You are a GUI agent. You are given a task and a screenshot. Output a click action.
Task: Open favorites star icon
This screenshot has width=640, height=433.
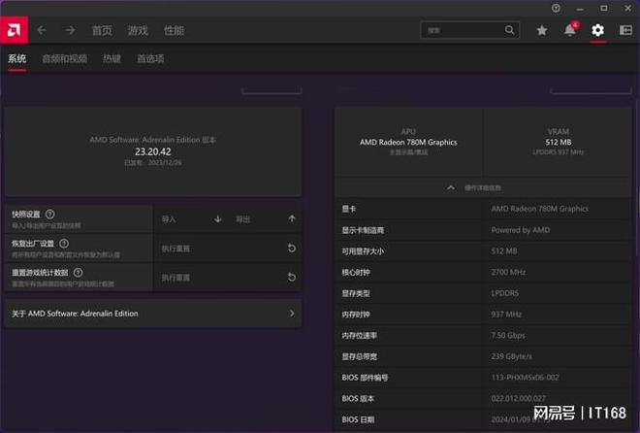[x=542, y=30]
